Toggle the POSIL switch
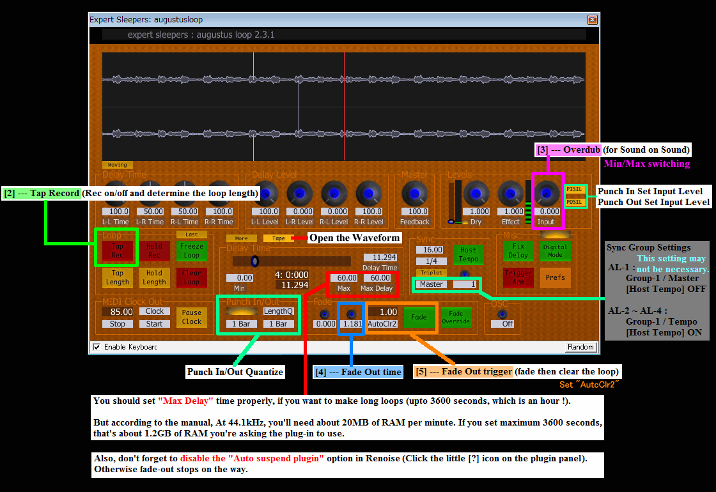Viewport: 716px width, 492px height. [575, 202]
